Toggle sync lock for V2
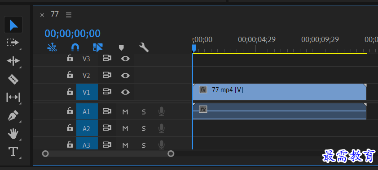This screenshot has height=170, width=378. tap(107, 75)
